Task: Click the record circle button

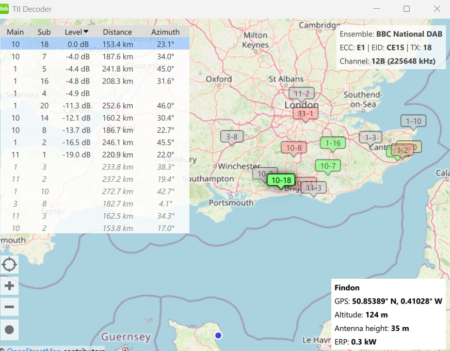Action: coord(9,329)
